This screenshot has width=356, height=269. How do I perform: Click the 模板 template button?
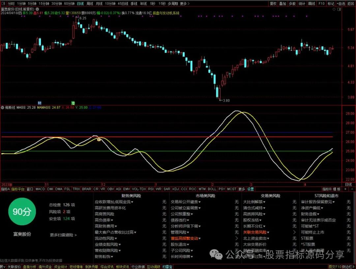tap(337, 189)
